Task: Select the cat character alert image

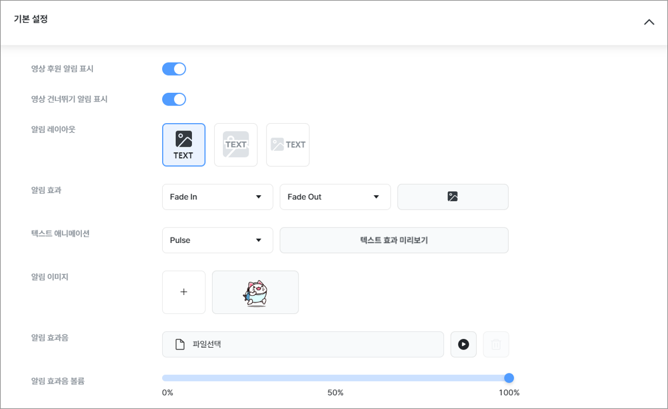Action: click(x=255, y=292)
